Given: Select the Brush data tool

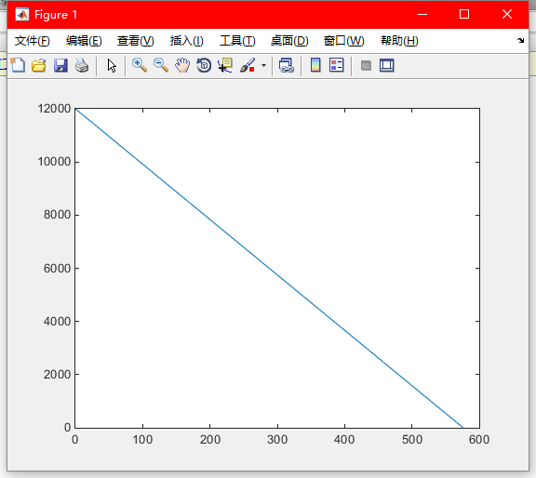Looking at the screenshot, I should pos(248,65).
